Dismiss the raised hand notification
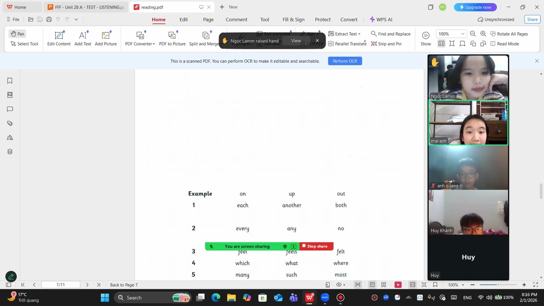 tap(317, 41)
